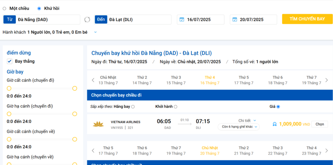
Task: Click left handle of Giờ cất cánh (chuyến về) slider
Action: coord(9,139)
